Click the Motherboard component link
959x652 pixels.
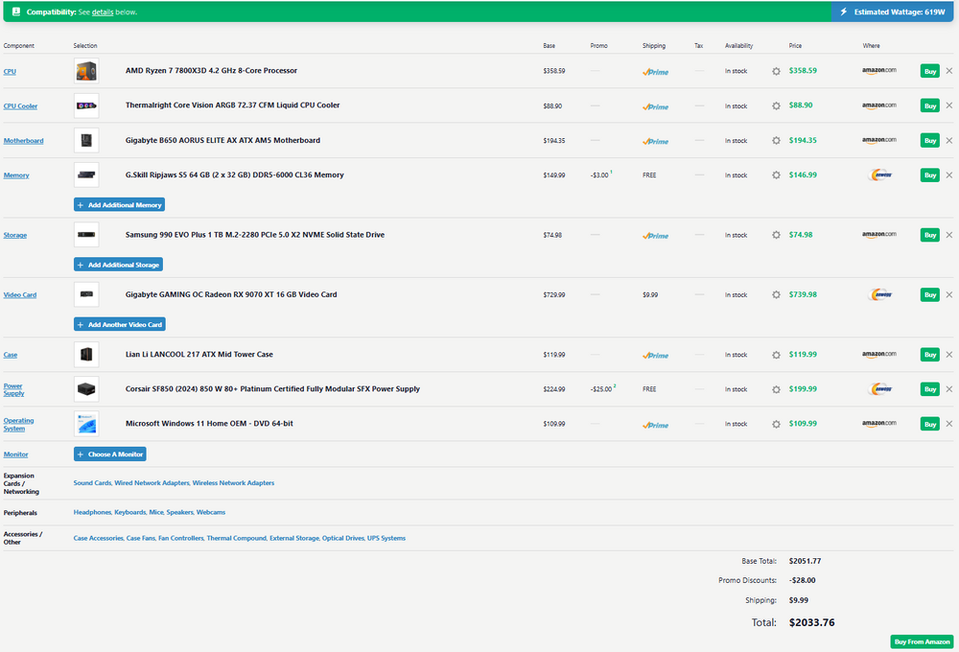coord(23,141)
